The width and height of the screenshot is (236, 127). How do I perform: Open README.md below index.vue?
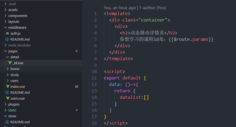20,93
